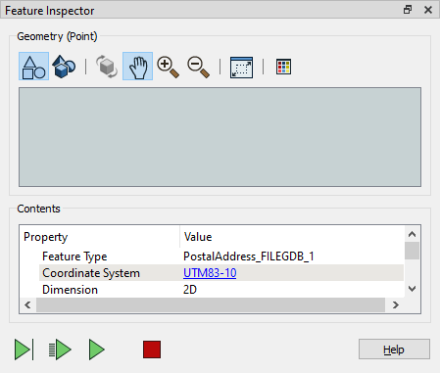Activate the pan hand tool

pyautogui.click(x=137, y=67)
